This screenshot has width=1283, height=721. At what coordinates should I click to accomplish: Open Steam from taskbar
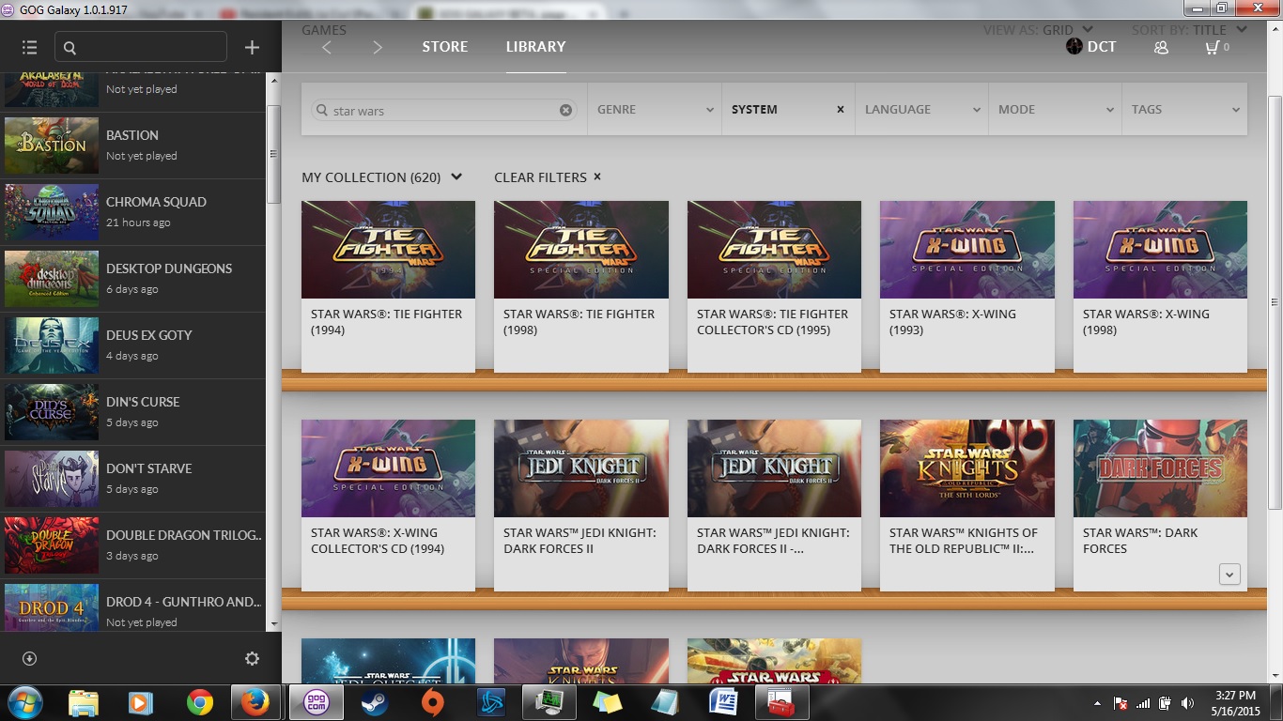tap(375, 702)
